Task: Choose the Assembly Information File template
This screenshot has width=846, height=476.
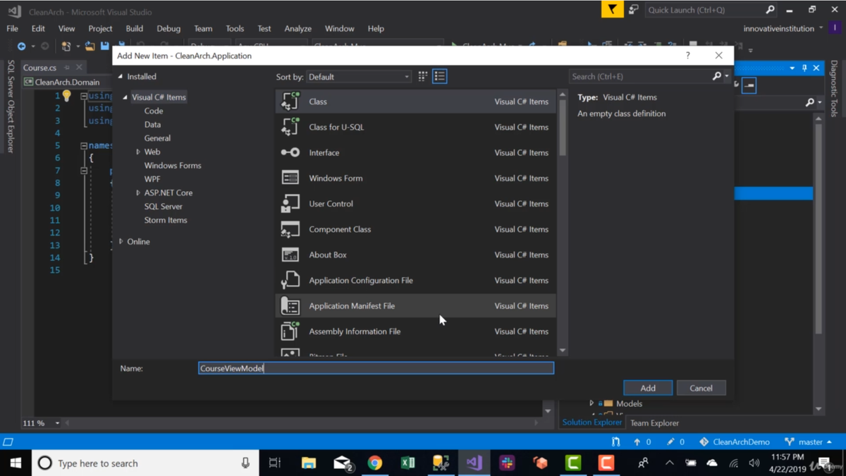Action: coord(415,331)
